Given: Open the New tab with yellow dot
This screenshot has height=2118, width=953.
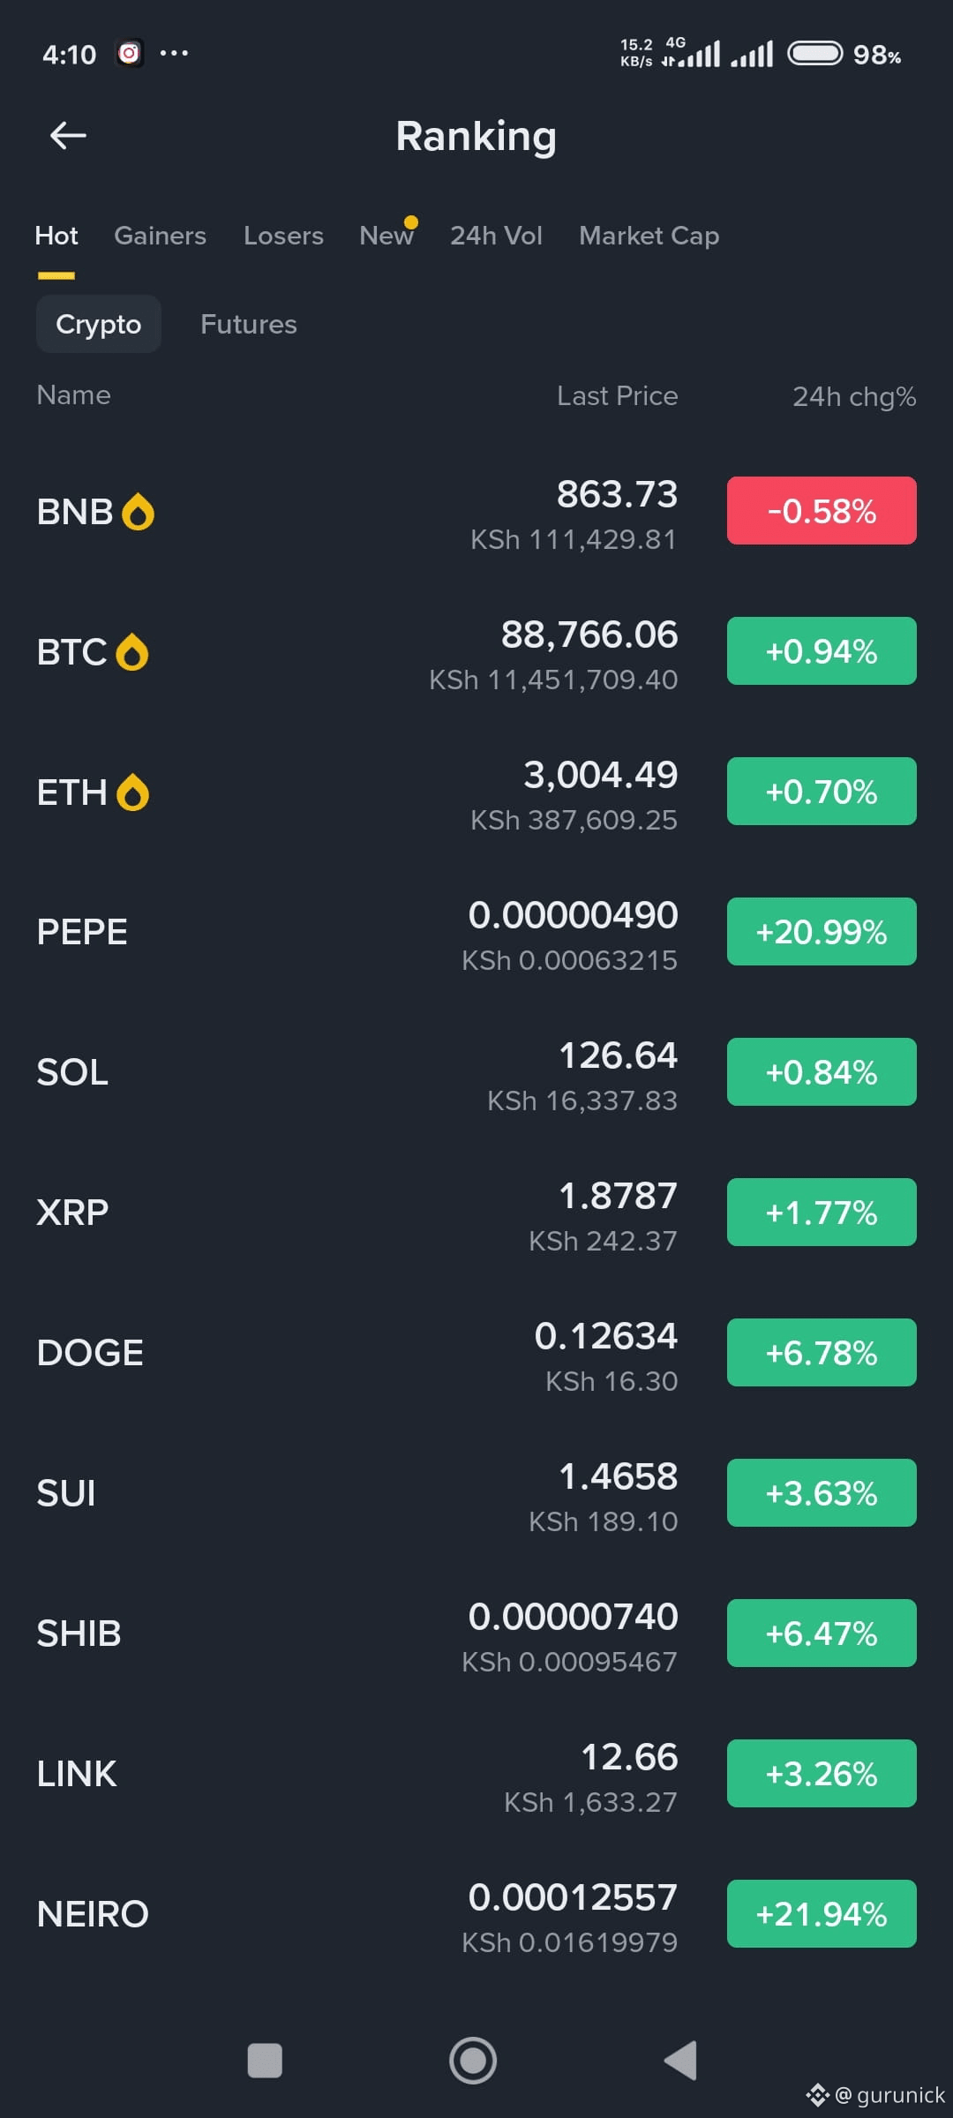Looking at the screenshot, I should pyautogui.click(x=388, y=235).
